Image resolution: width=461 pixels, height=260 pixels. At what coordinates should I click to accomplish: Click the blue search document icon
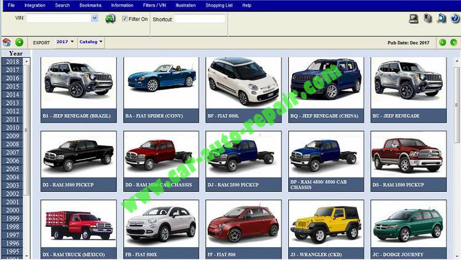point(441,18)
